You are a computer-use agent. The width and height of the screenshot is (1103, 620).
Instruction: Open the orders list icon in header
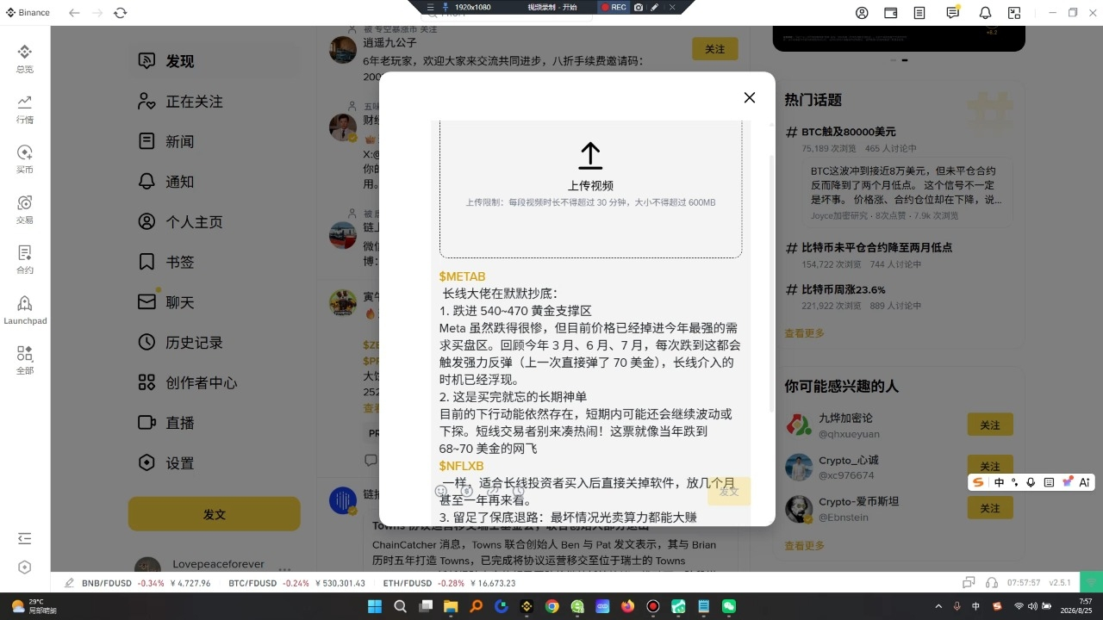tap(920, 13)
